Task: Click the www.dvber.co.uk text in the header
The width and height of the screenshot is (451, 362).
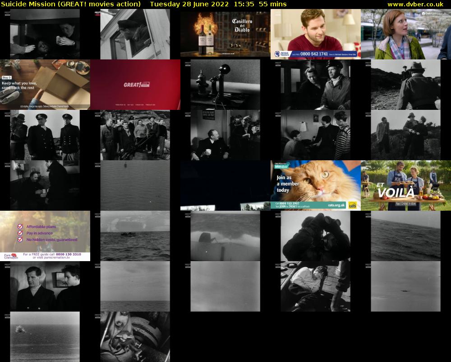Action: (415, 5)
